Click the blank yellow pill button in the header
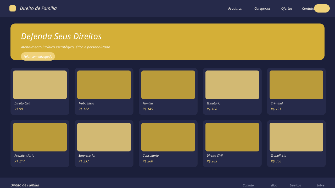This screenshot has height=188, width=335. (x=322, y=8)
